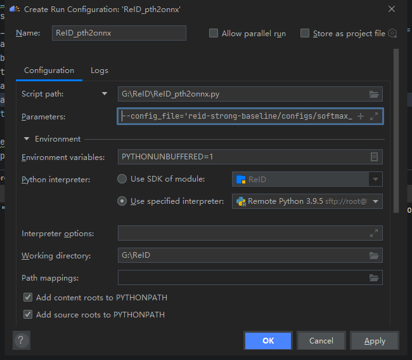
Task: Uncheck Add content roots to PYTHONPATH
Action: point(28,297)
